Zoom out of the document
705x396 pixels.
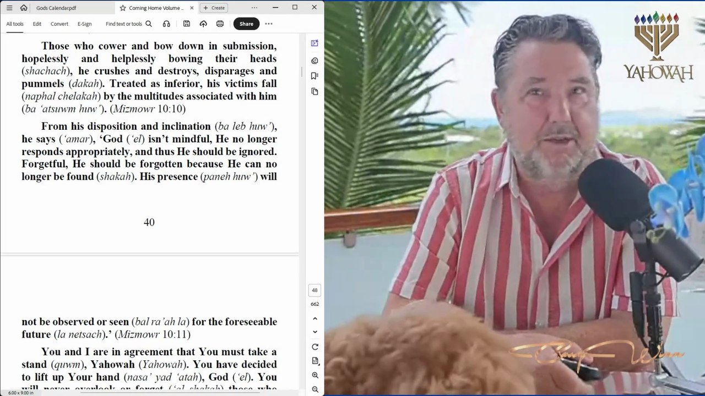[315, 389]
